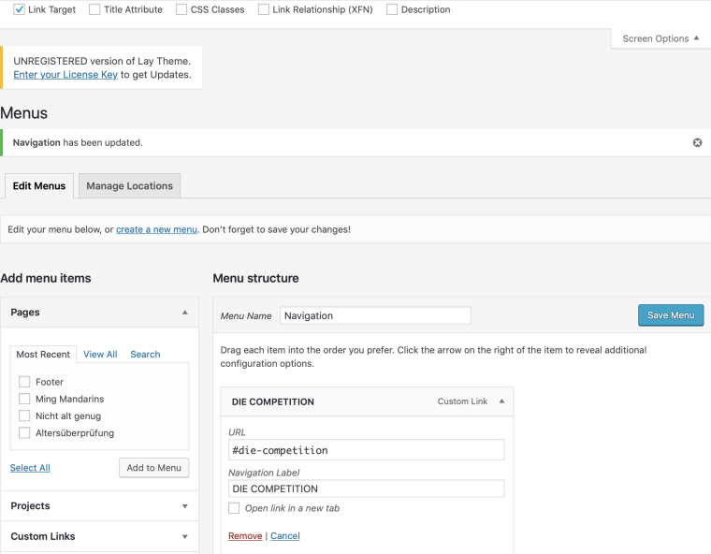Collapse the Pages panel arrow

pyautogui.click(x=184, y=313)
